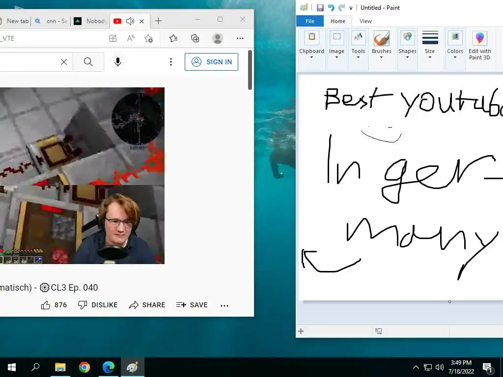
Task: Expand the Clipboard group dropdown arrow
Action: [311, 58]
